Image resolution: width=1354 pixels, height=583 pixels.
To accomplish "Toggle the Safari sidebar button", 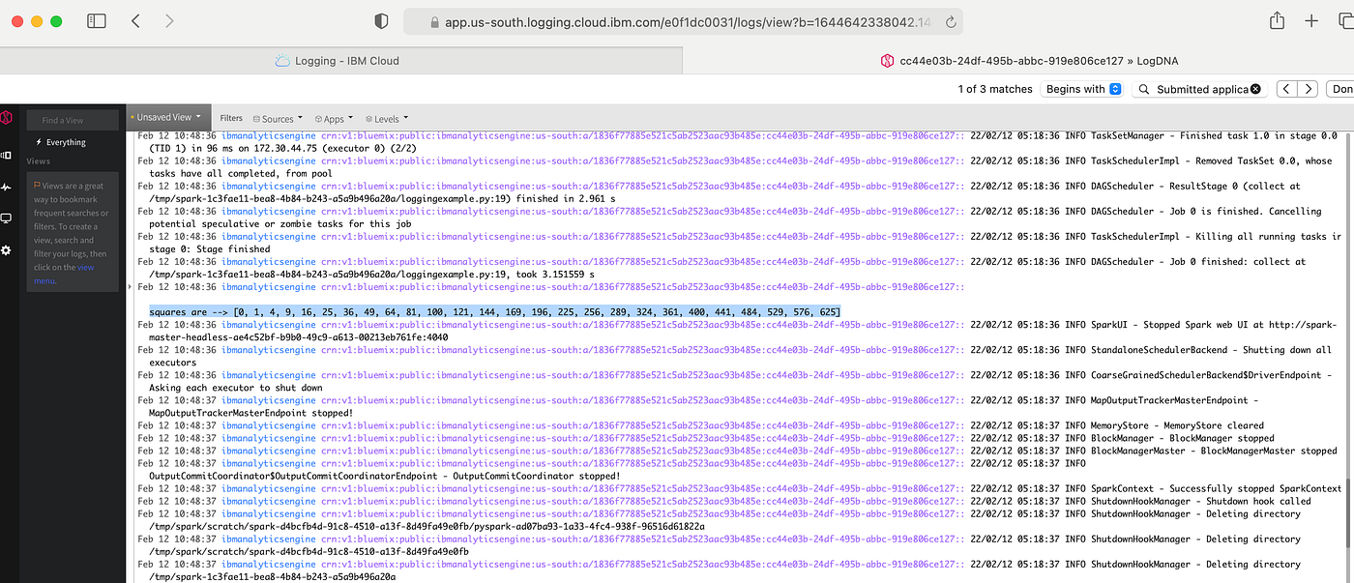I will pyautogui.click(x=97, y=20).
